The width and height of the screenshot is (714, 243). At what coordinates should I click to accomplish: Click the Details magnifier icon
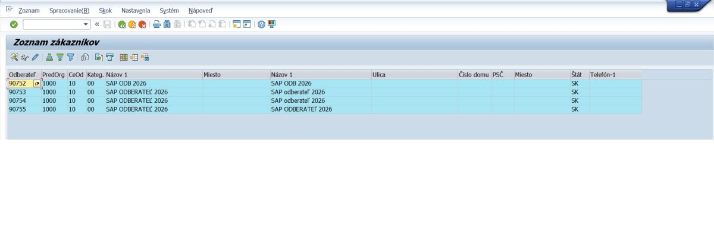14,58
